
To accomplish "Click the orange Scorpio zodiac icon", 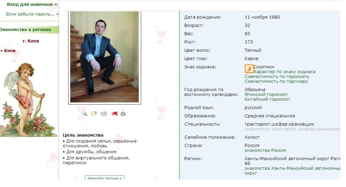I will [x=249, y=69].
